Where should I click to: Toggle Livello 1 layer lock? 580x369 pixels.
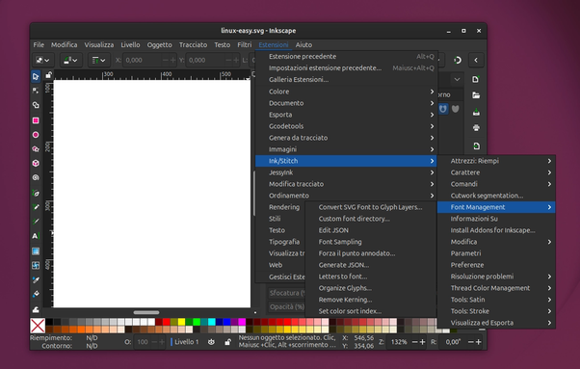227,342
